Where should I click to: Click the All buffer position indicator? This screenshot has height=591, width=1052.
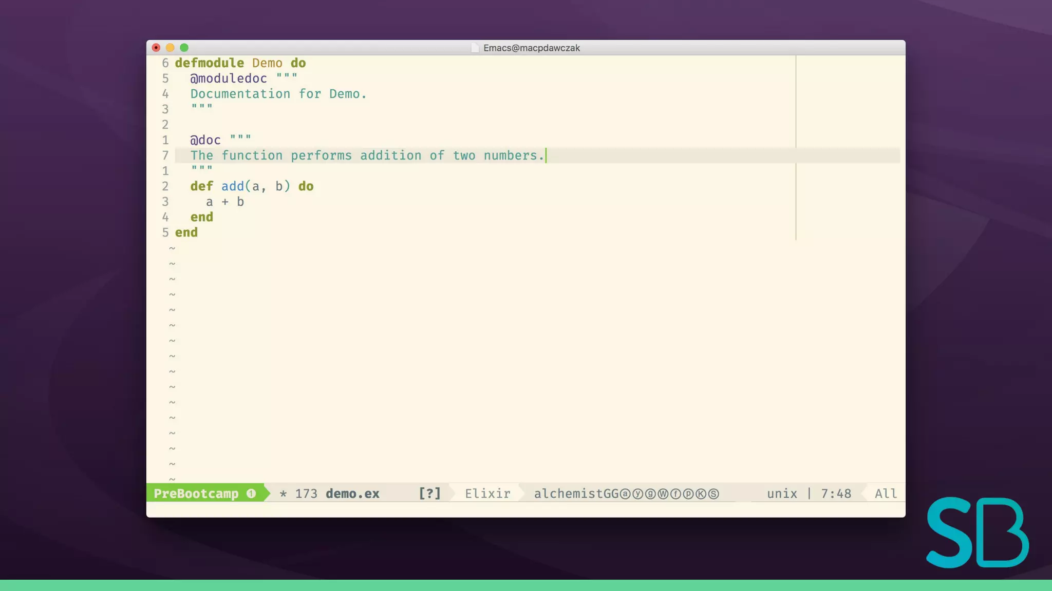886,494
